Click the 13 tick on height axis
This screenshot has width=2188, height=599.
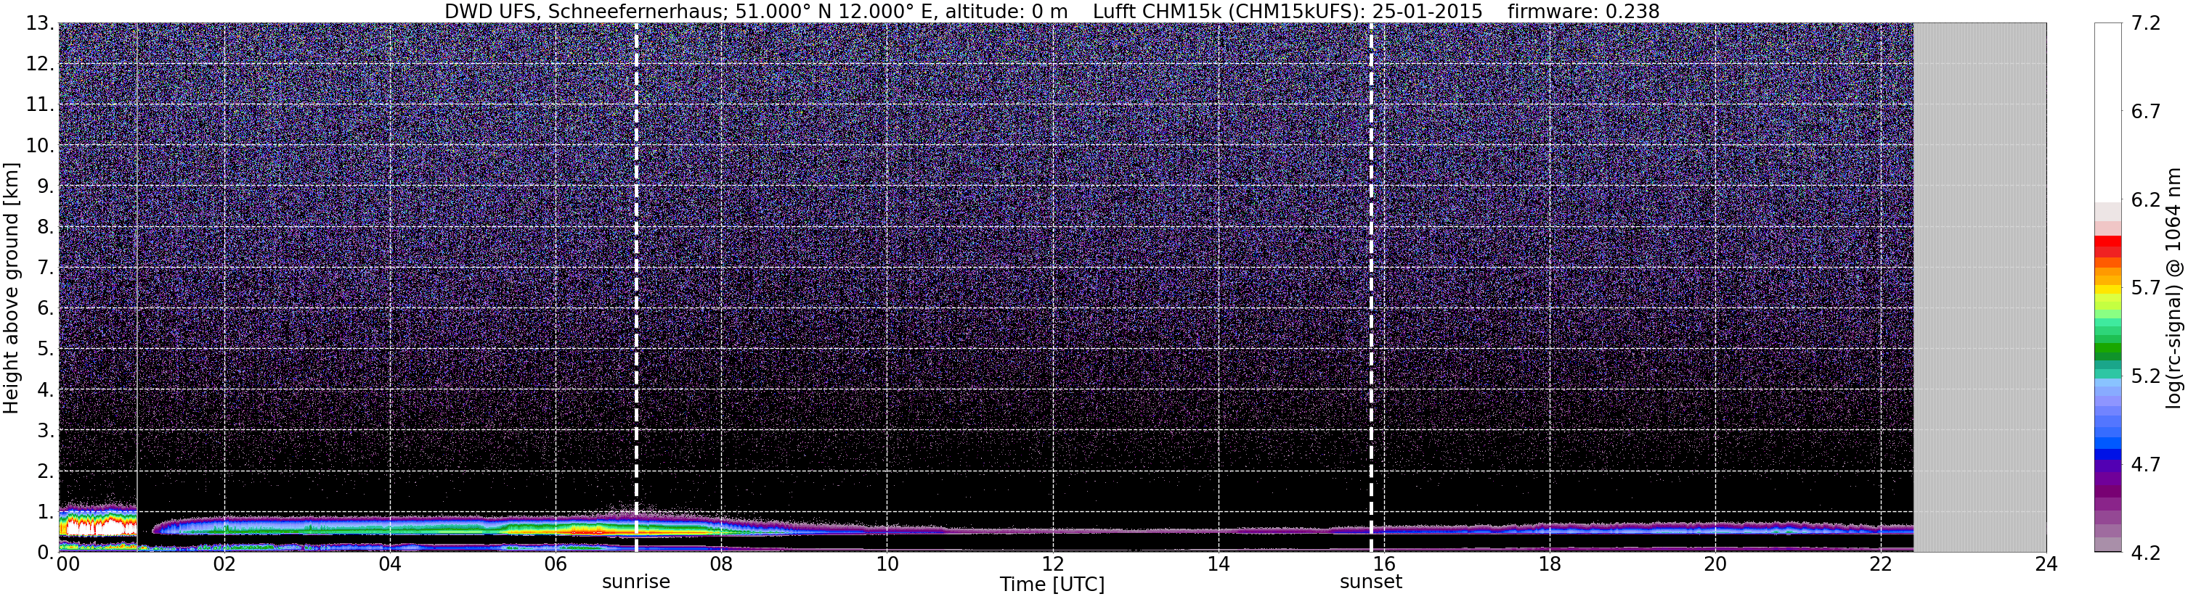(x=39, y=23)
